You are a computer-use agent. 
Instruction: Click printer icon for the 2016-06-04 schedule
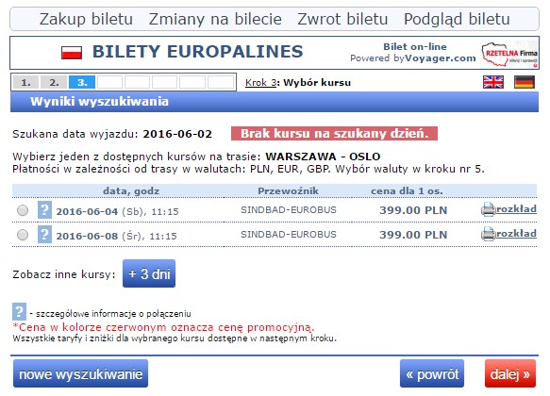click(488, 209)
